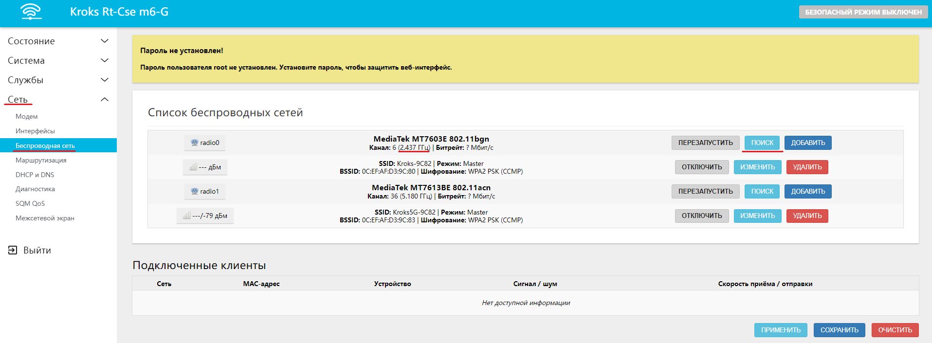Click the Wi-Fi router logo icon
Screen dimensions: 932x343
click(x=31, y=12)
